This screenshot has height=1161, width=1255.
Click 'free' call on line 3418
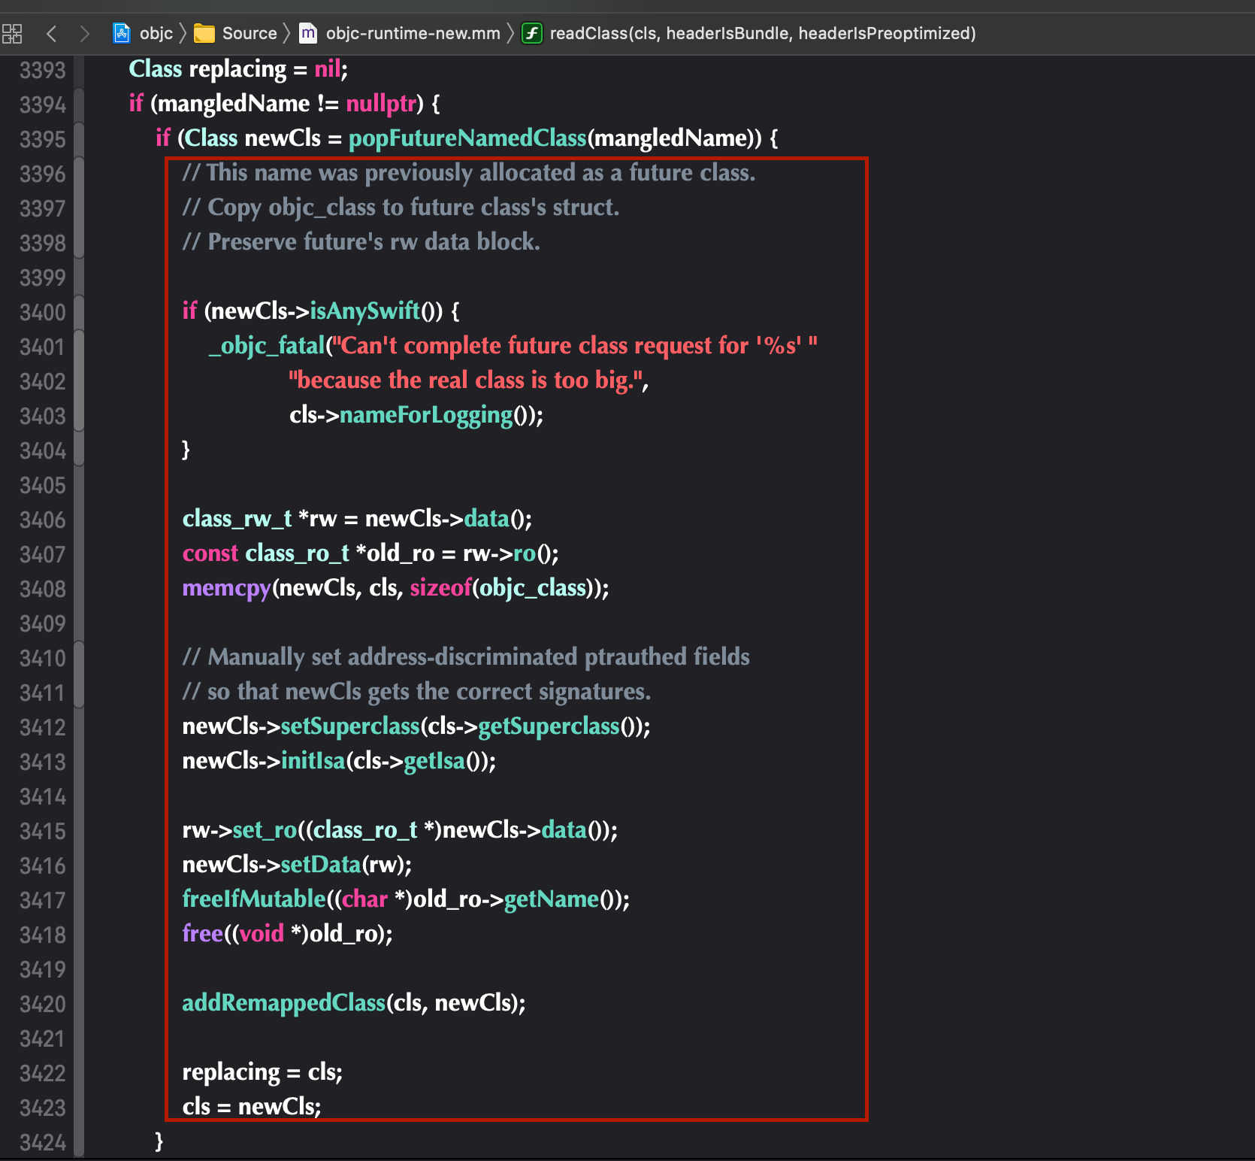tap(203, 933)
